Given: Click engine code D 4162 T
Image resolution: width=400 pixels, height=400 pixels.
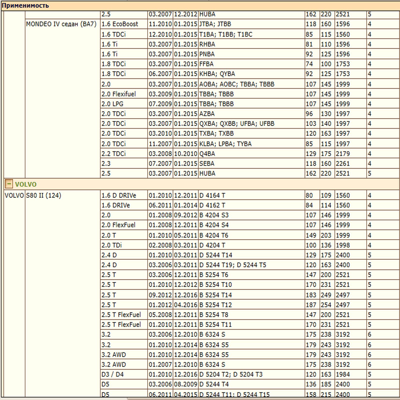Looking at the screenshot, I should coord(212,205).
